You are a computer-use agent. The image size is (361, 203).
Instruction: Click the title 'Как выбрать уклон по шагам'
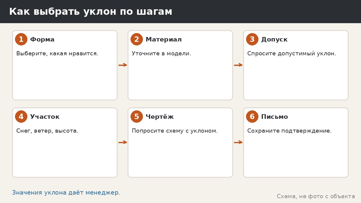tap(91, 12)
